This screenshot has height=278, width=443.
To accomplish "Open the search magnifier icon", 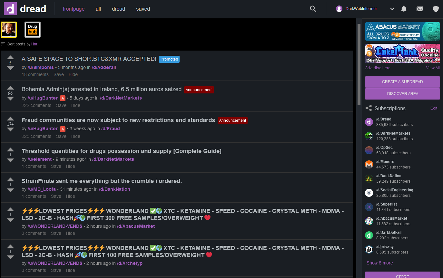I will (x=313, y=9).
